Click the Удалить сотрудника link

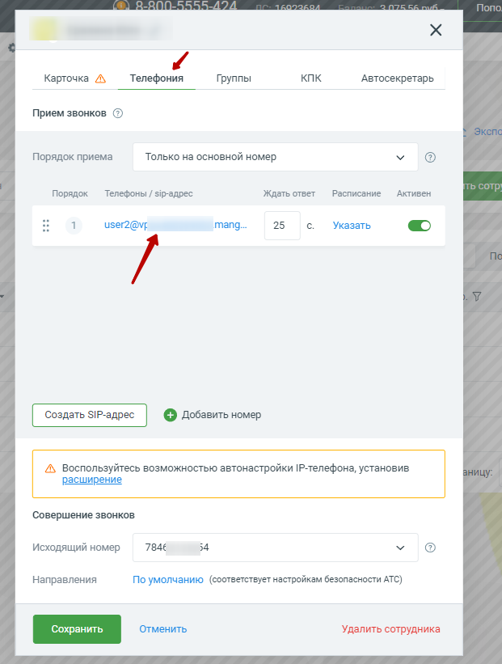[x=390, y=629]
